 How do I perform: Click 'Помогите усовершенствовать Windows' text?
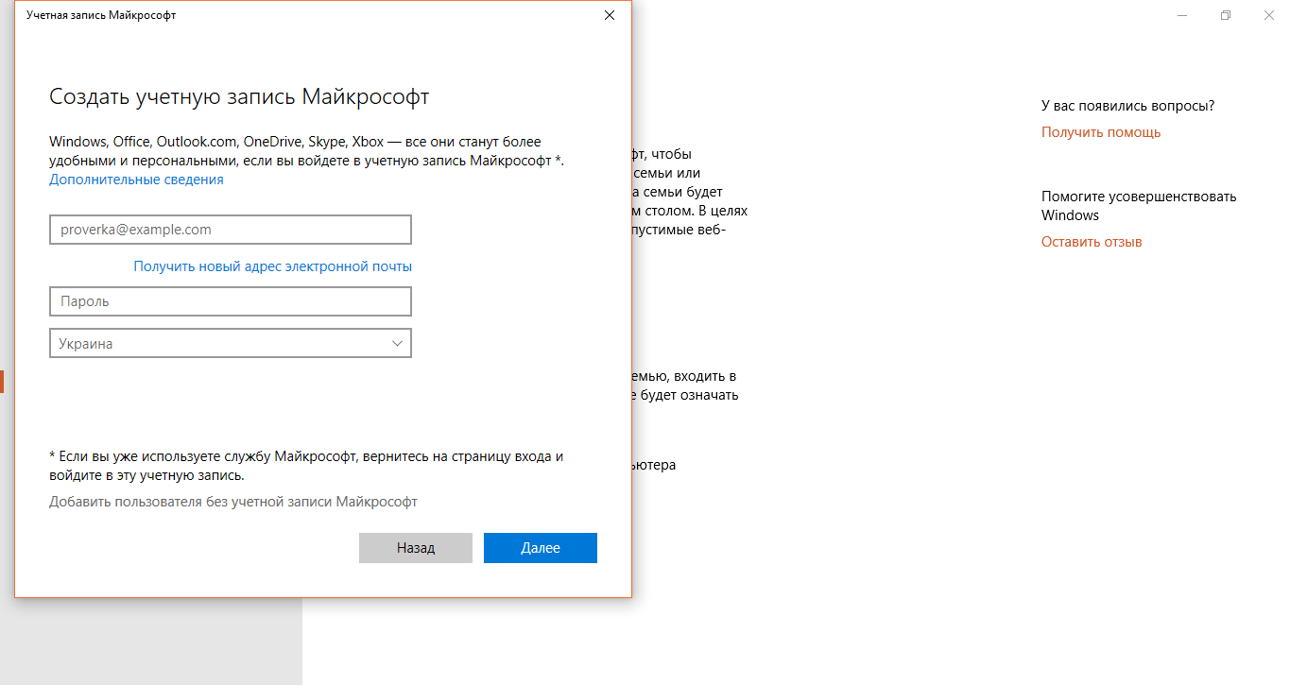pyautogui.click(x=1139, y=206)
